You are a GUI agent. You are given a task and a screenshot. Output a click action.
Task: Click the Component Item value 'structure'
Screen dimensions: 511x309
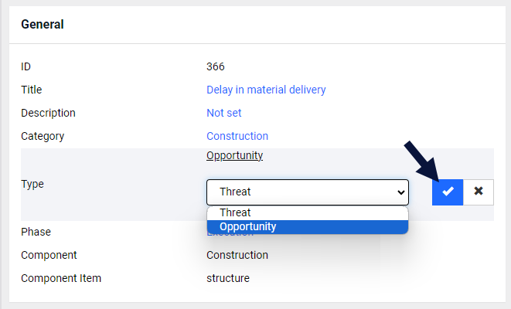228,278
